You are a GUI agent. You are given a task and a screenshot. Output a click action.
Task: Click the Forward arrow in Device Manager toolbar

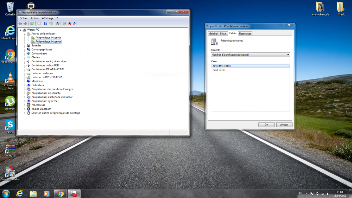pyautogui.click(x=25, y=24)
